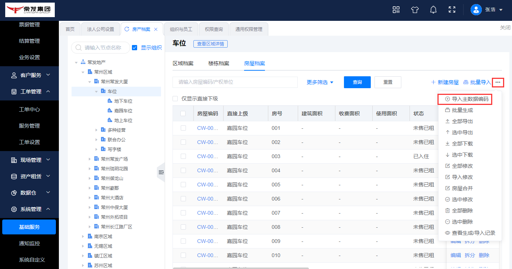
Task: Open the 更多筛选 dropdown
Action: (320, 82)
